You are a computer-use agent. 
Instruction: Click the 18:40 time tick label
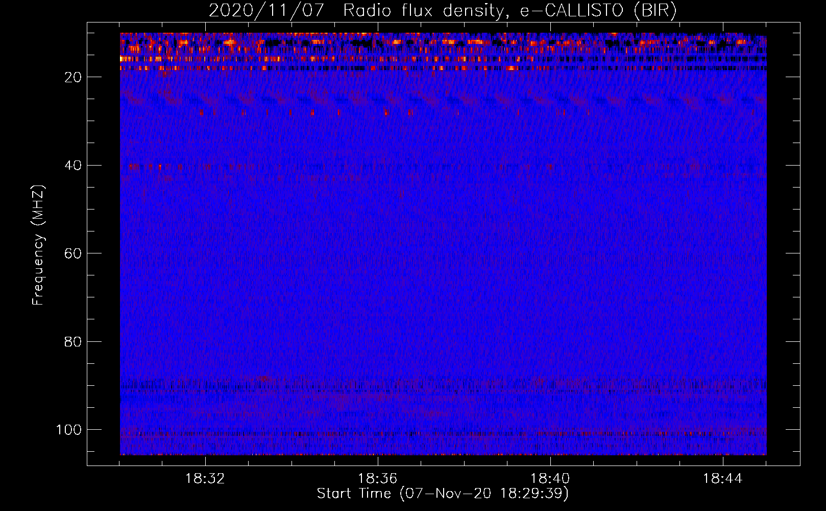[550, 479]
